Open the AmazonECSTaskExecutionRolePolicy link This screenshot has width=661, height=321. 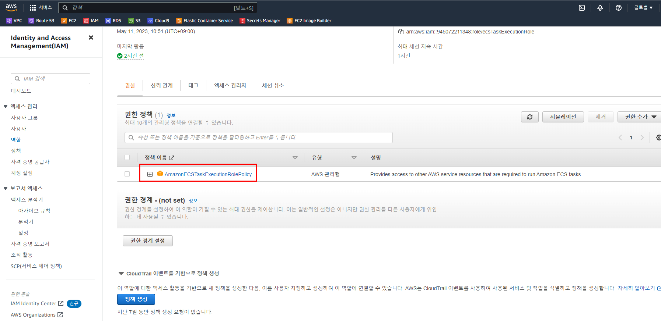pyautogui.click(x=208, y=174)
